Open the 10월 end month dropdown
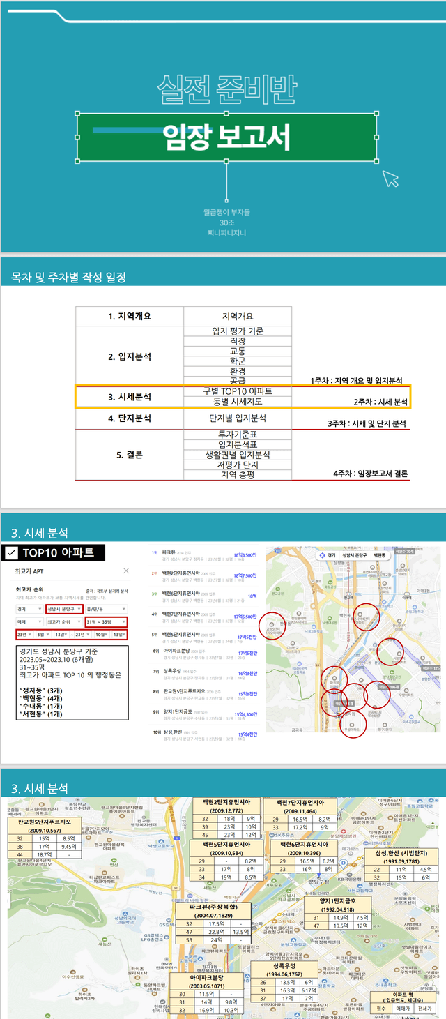This screenshot has height=1019, width=446. [102, 634]
